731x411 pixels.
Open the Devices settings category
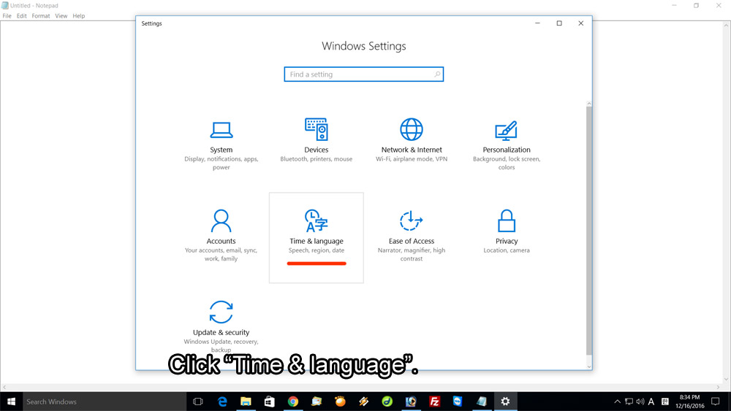316,141
